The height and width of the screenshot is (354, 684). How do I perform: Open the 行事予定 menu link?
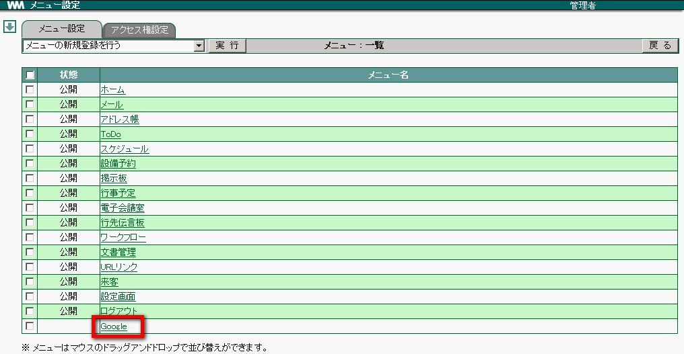118,193
